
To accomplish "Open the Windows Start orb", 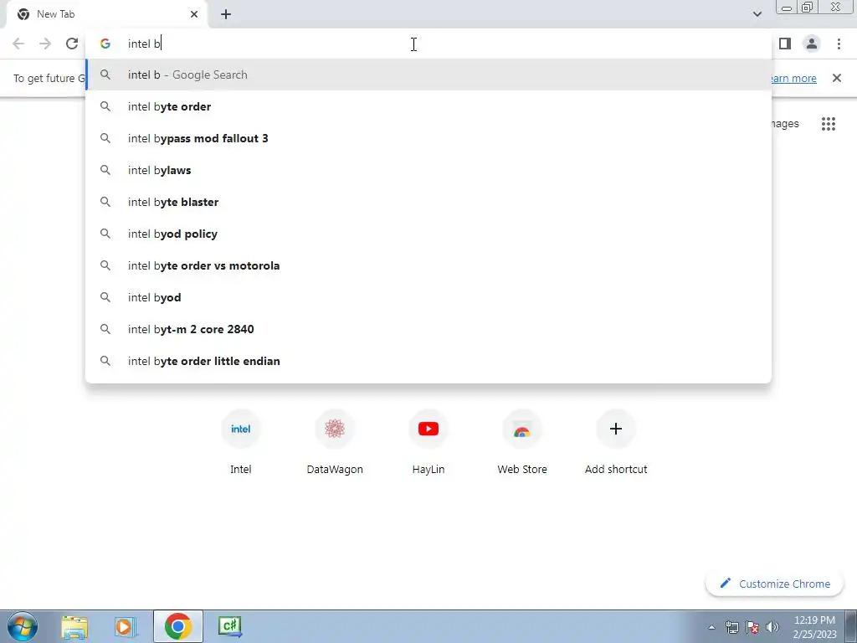I will pyautogui.click(x=23, y=626).
